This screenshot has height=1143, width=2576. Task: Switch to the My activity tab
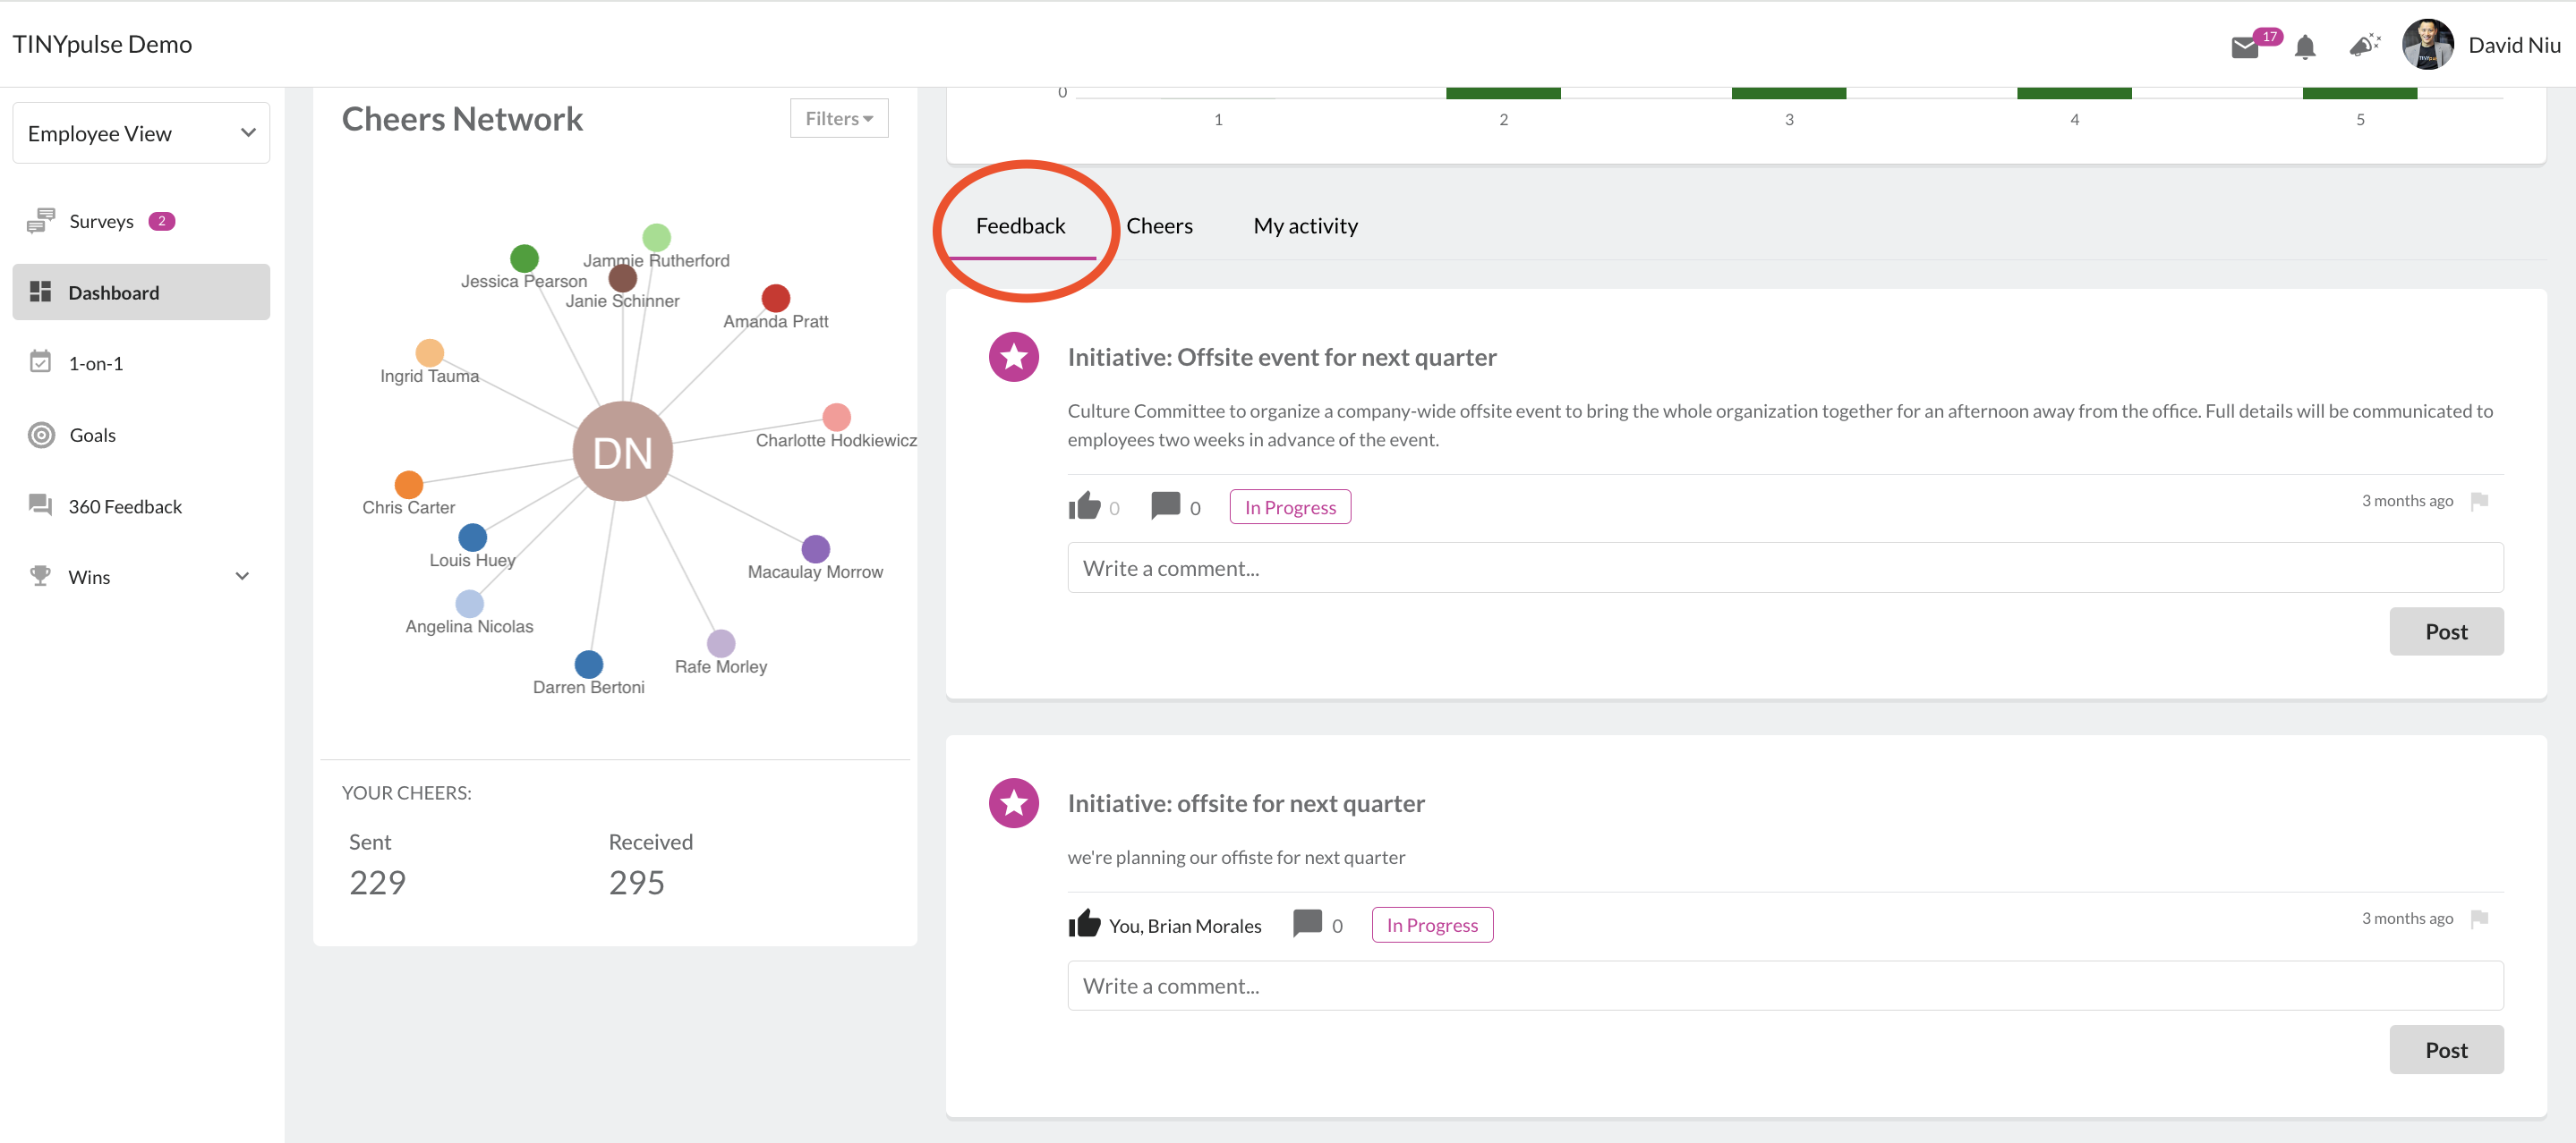(x=1305, y=225)
